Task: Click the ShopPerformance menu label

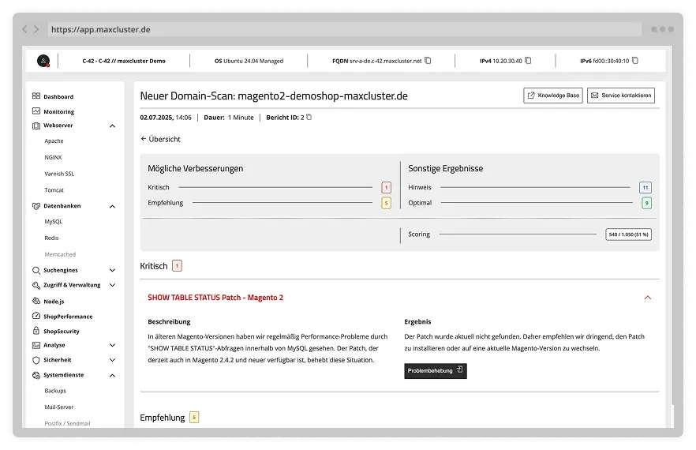Action: (x=68, y=317)
